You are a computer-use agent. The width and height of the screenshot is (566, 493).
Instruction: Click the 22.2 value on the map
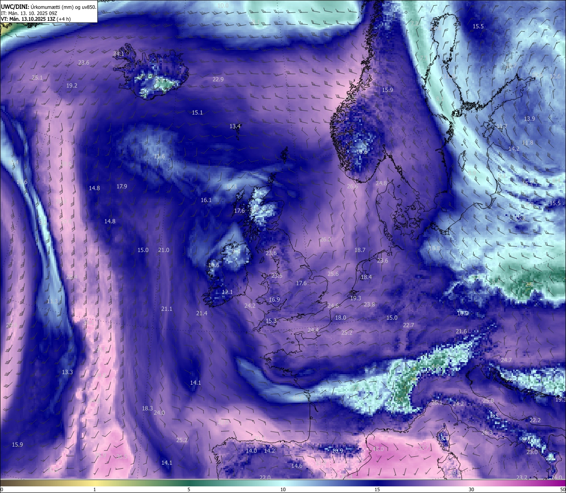click(535, 420)
